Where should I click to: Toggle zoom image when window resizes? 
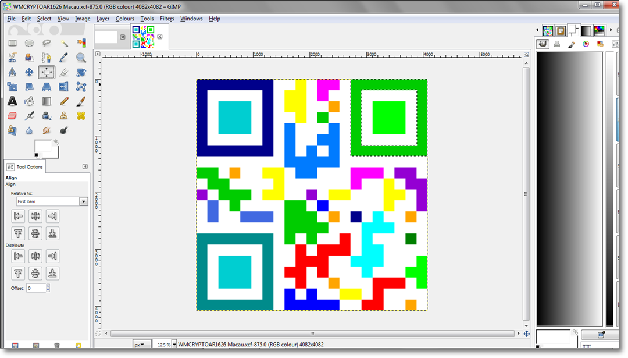click(526, 54)
